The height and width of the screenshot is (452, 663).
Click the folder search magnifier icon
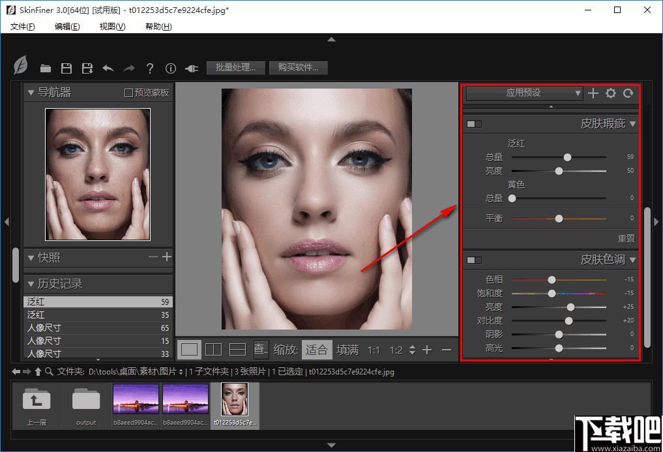[49, 372]
